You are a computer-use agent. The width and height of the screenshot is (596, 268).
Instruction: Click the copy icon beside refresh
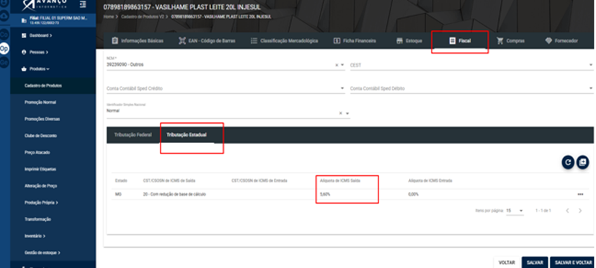pyautogui.click(x=583, y=162)
